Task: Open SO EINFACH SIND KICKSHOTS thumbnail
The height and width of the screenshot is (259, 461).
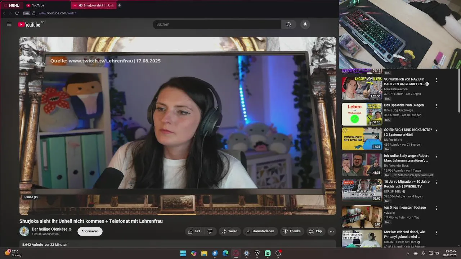Action: coord(362,139)
